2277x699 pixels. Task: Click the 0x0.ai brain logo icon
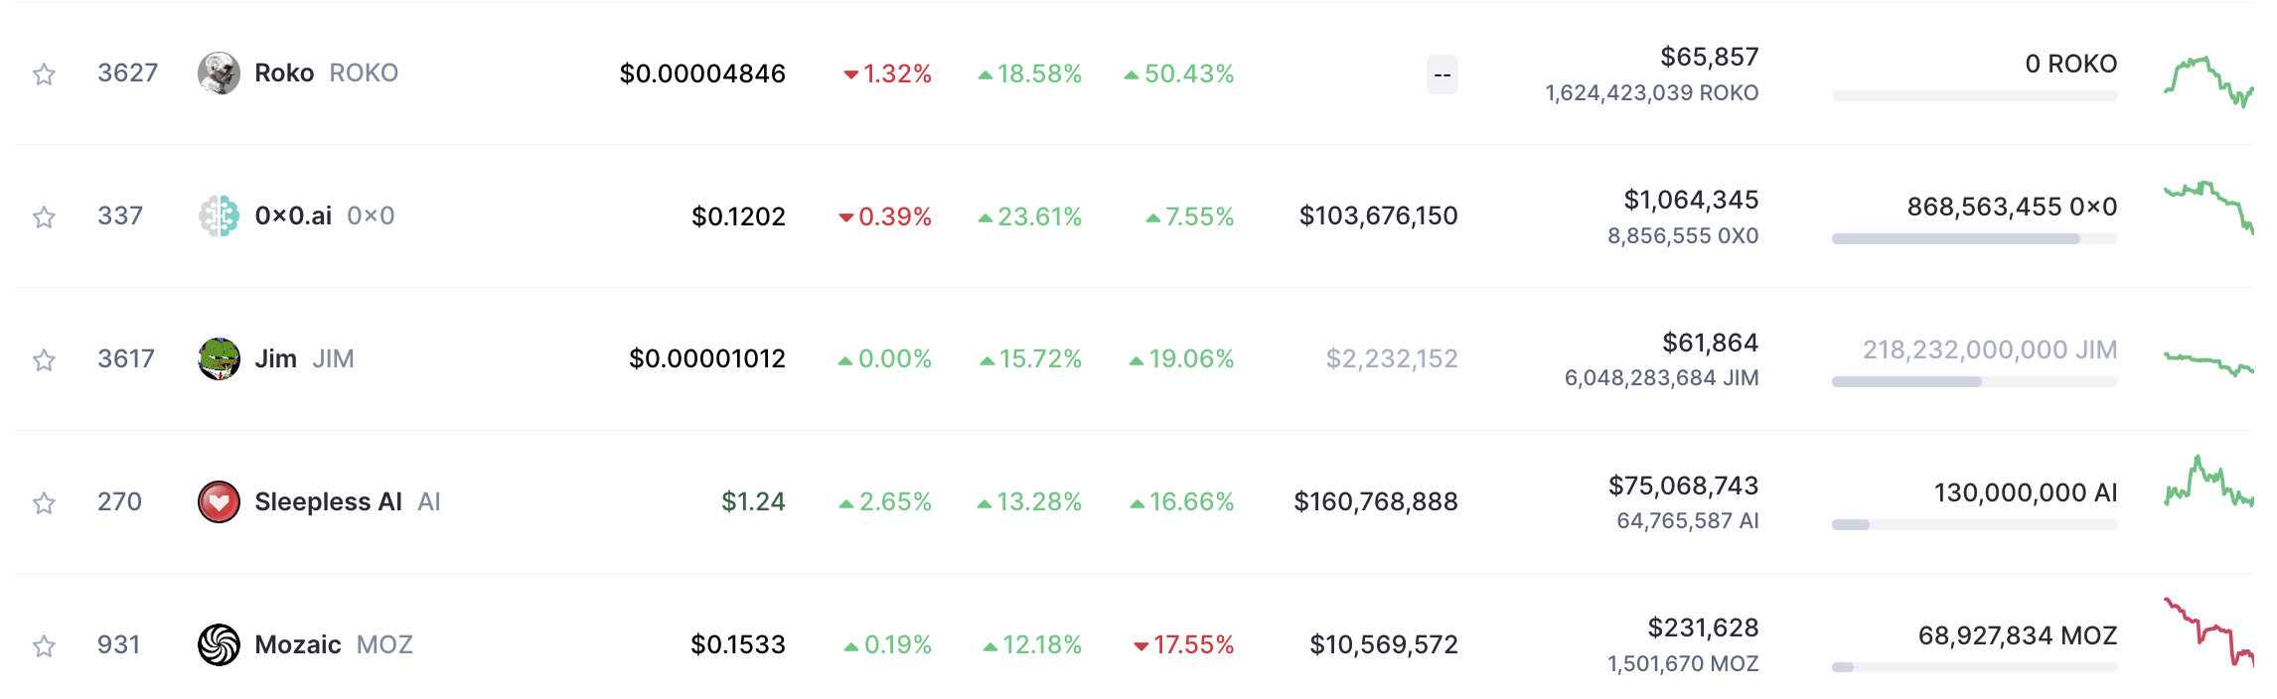tap(219, 215)
